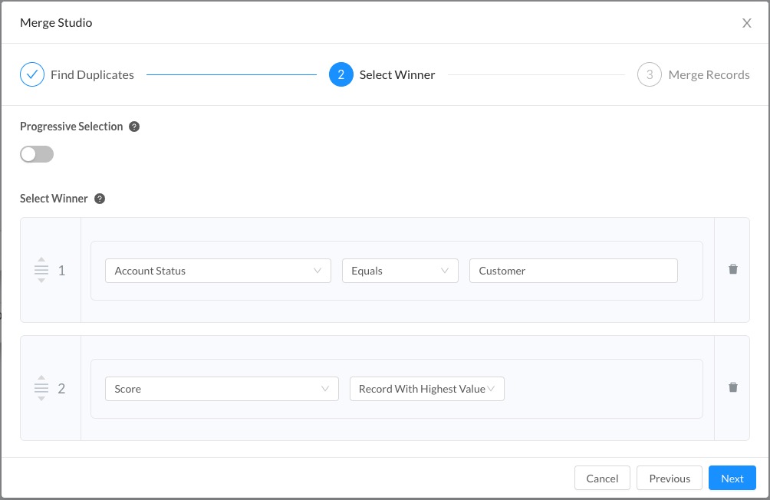770x500 pixels.
Task: Select the step 2 circle icon
Action: click(x=341, y=74)
